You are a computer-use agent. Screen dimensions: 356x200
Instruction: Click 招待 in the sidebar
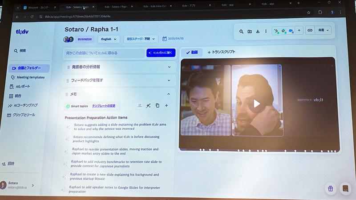pos(8,164)
